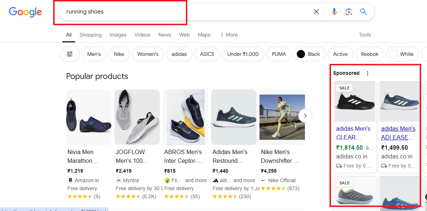
Task: Open the Nike Men's Downshifter title
Action: tap(280, 156)
